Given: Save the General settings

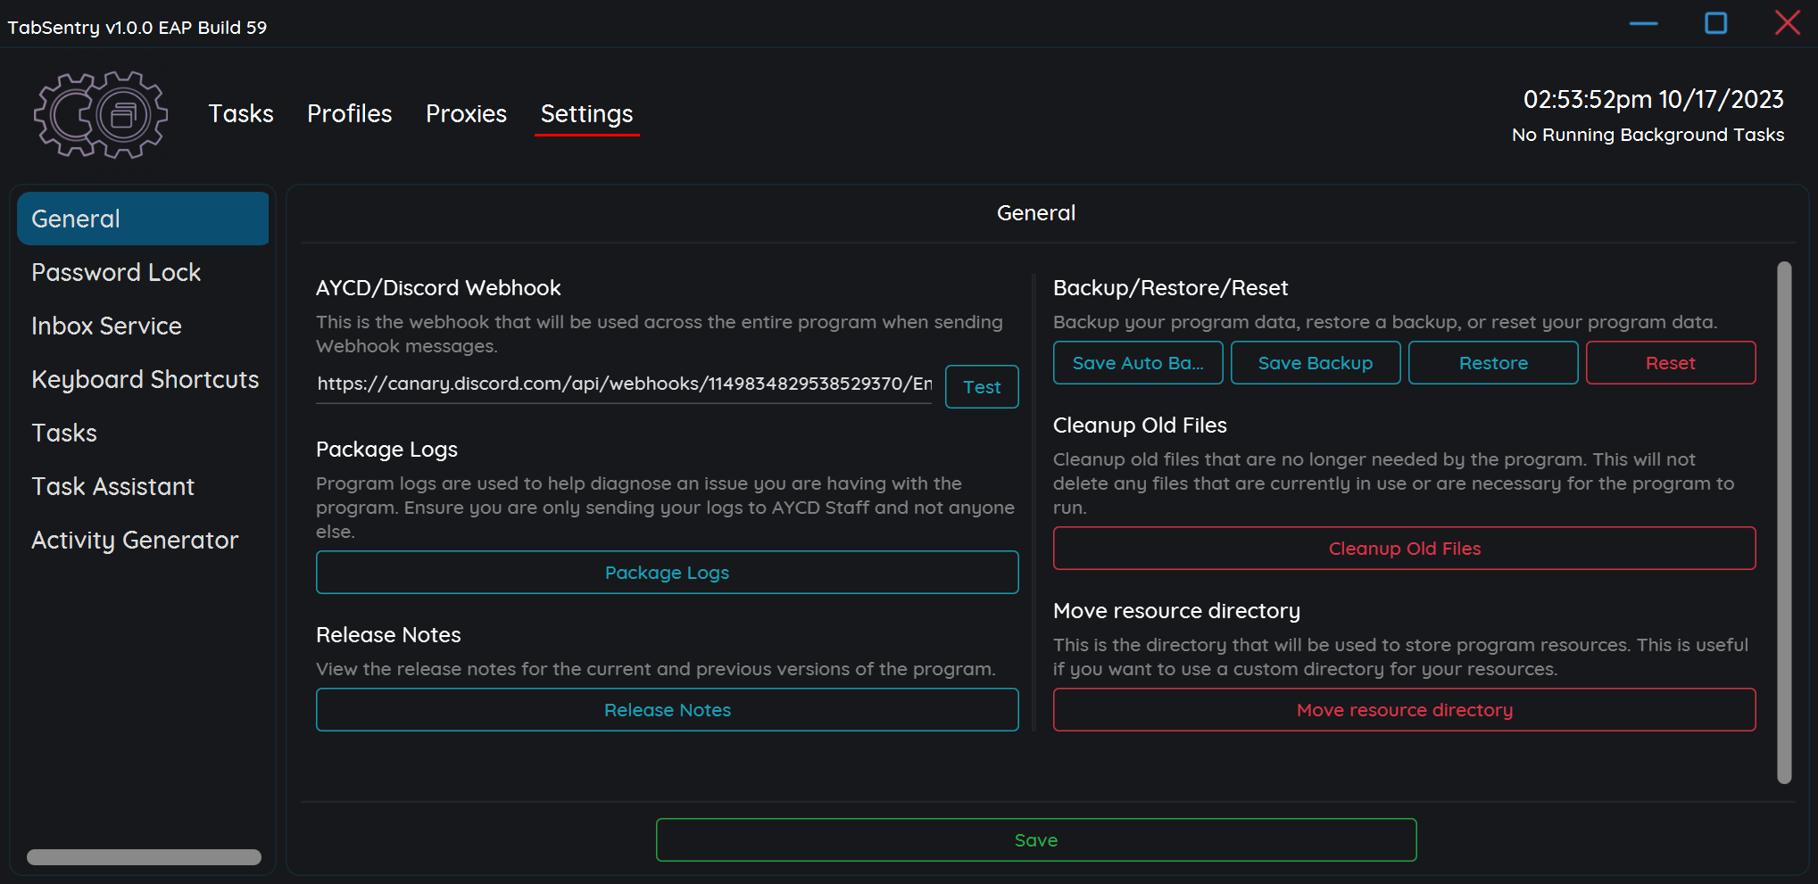Looking at the screenshot, I should (x=1035, y=839).
